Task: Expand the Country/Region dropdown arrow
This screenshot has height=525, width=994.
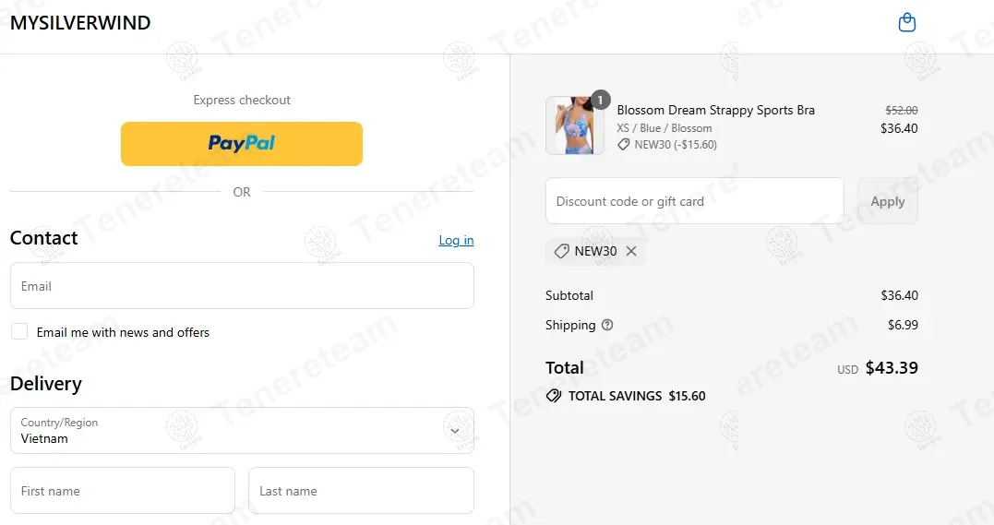Action: [x=454, y=431]
